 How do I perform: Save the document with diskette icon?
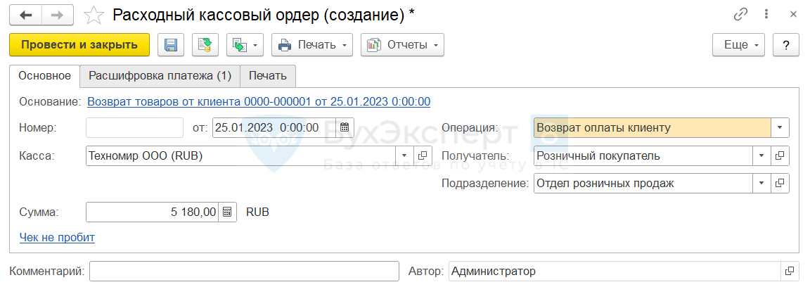coord(171,45)
